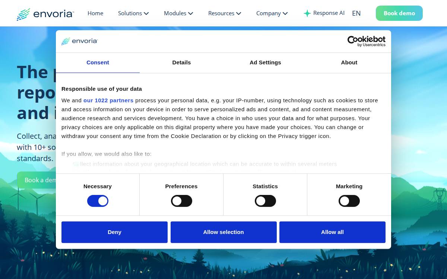The height and width of the screenshot is (279, 447).
Task: Switch to the Ad Settings tab
Action: click(x=265, y=62)
